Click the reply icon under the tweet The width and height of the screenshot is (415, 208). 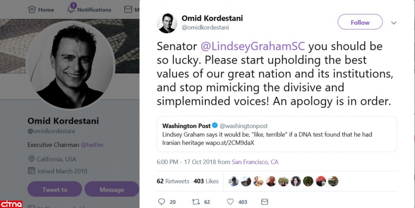point(161,202)
